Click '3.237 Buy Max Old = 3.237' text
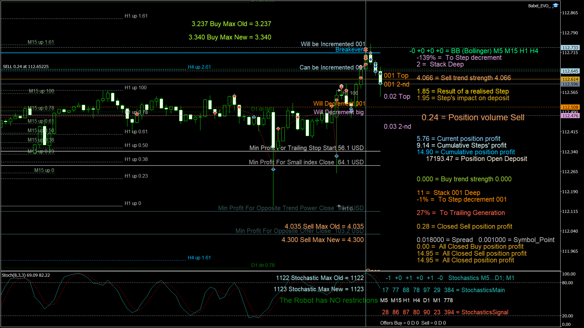This screenshot has height=328, width=584. 231,24
